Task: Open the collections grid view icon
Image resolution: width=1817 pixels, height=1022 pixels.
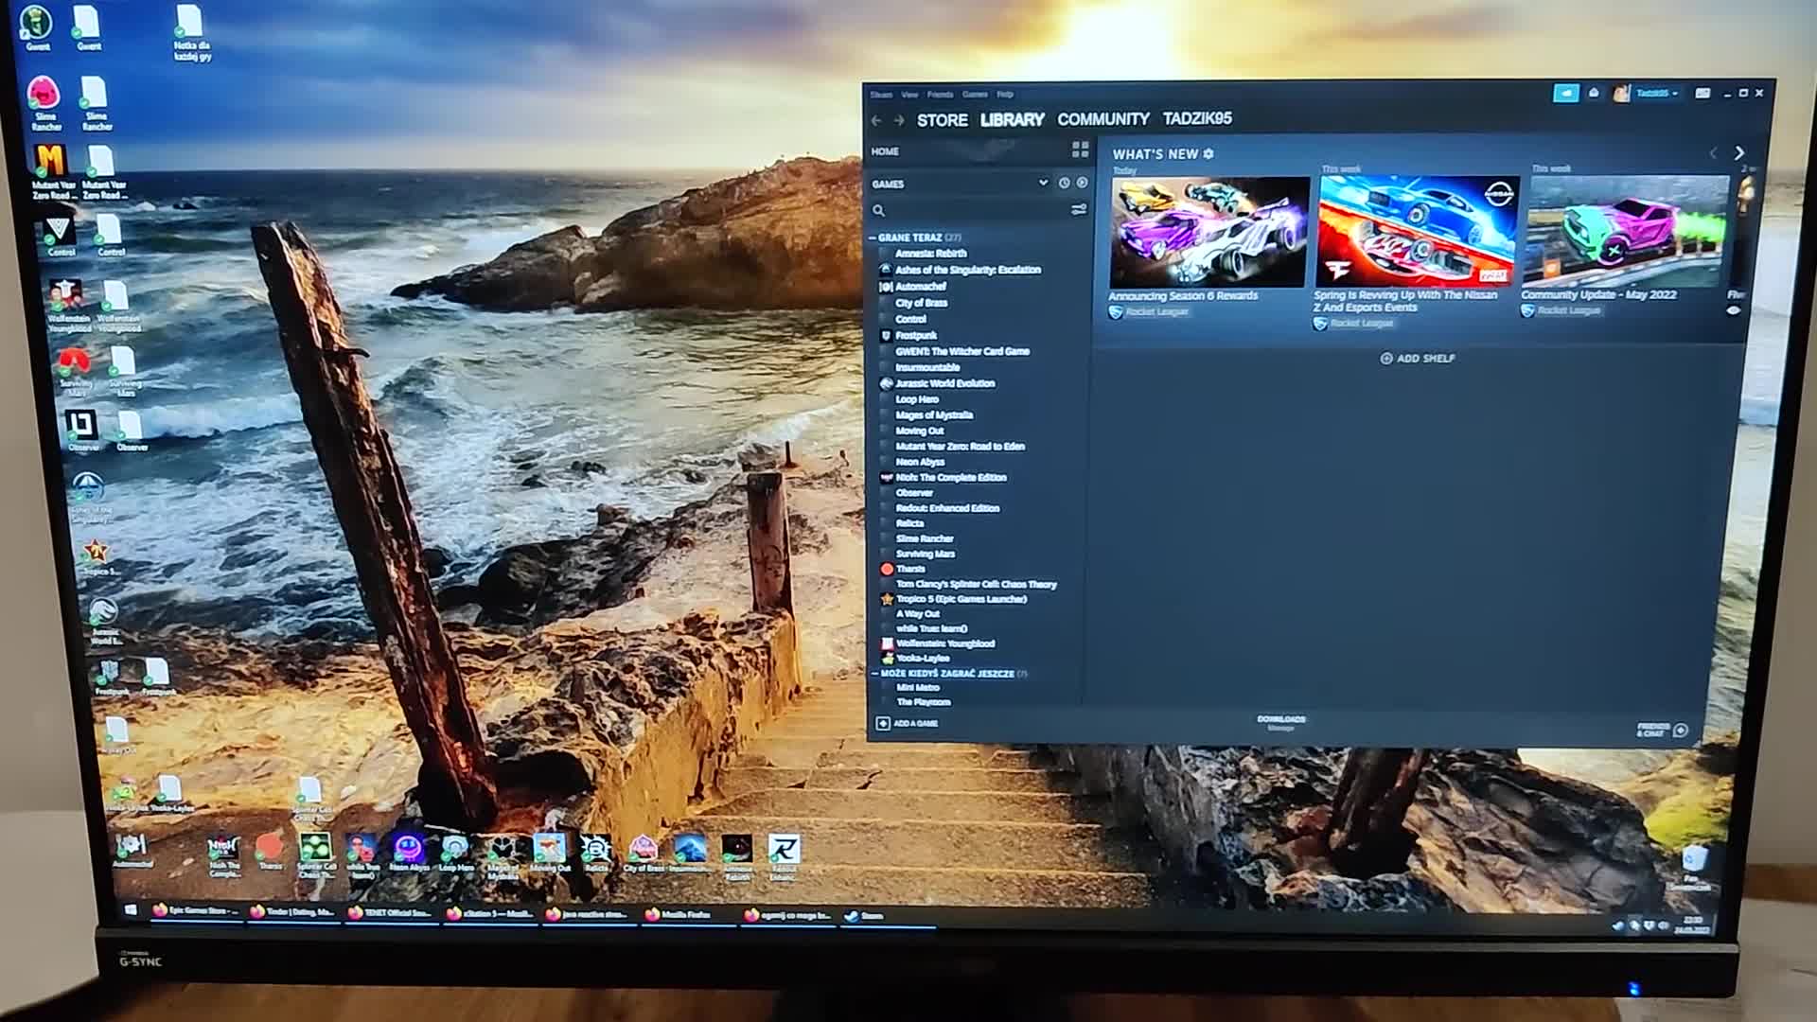Action: pyautogui.click(x=1080, y=150)
